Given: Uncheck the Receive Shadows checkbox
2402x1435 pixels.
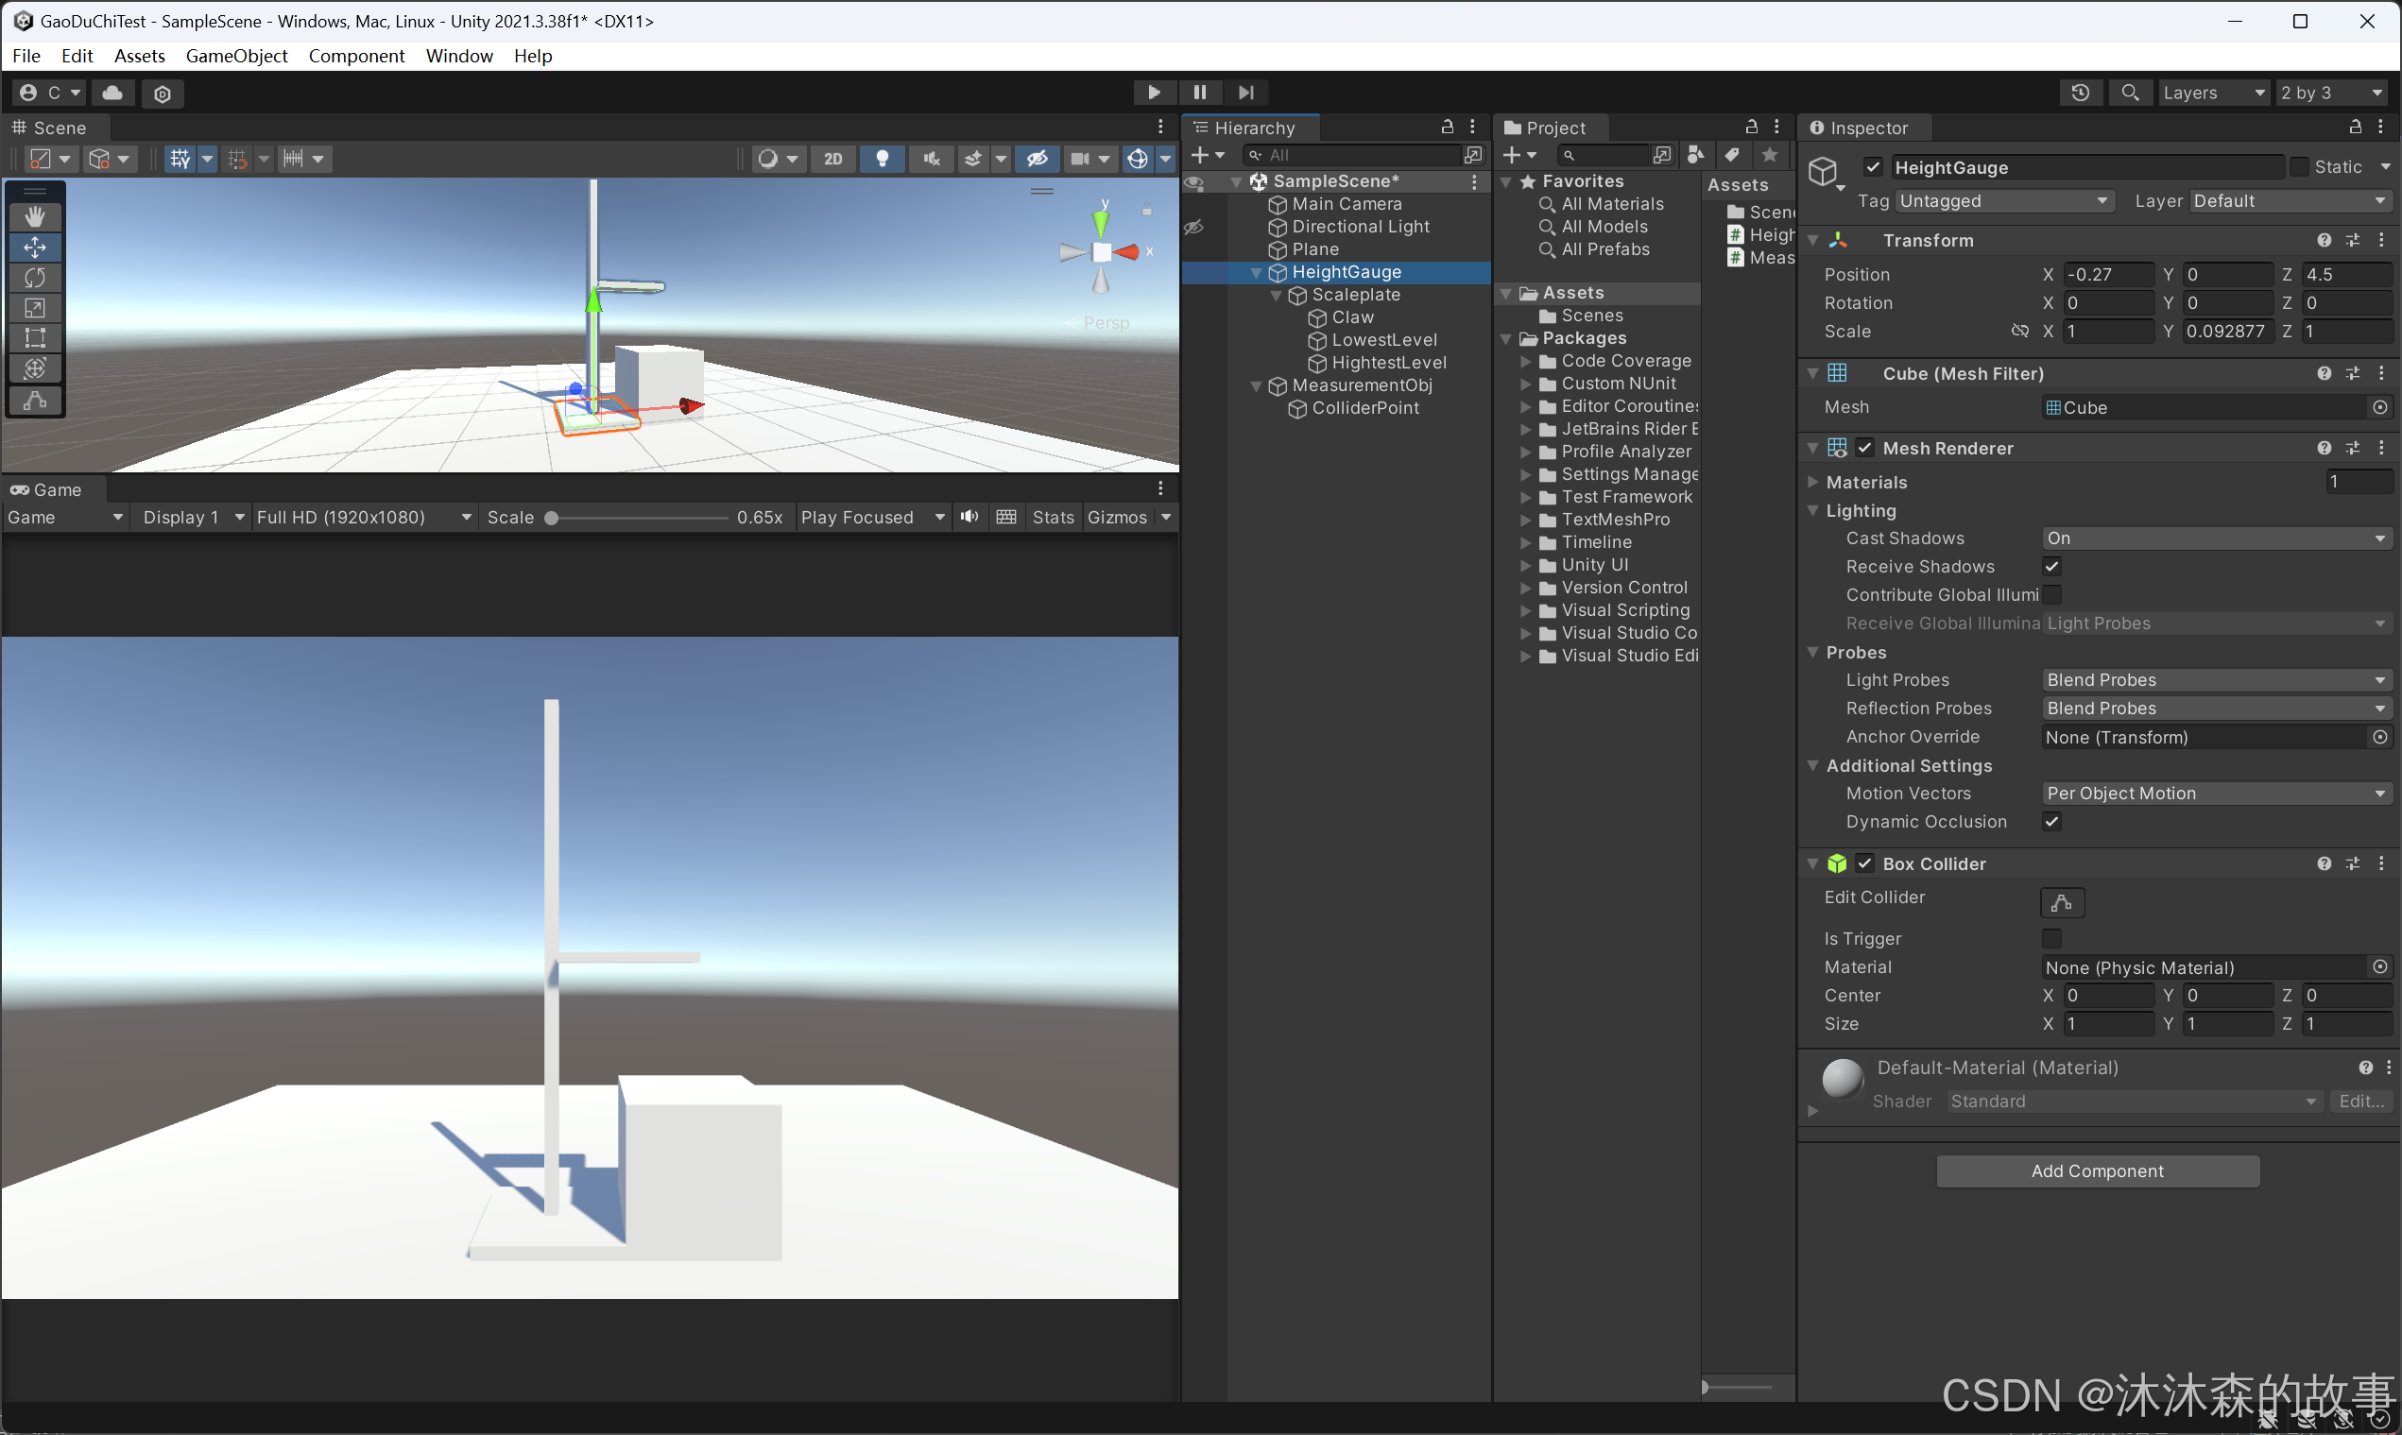Looking at the screenshot, I should click(x=2051, y=567).
